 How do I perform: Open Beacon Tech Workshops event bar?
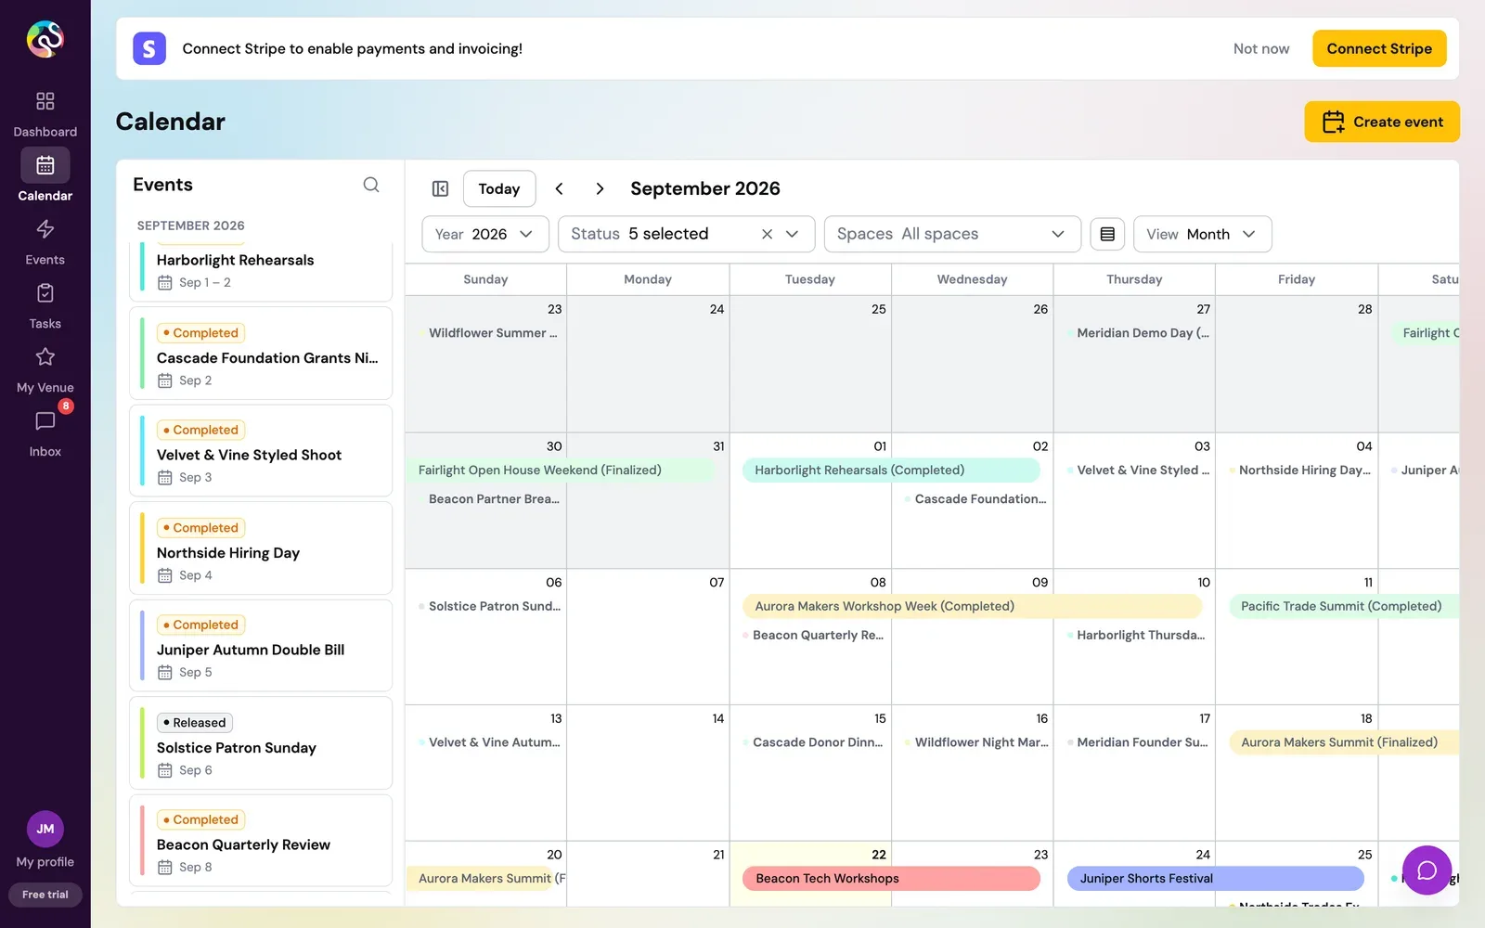(x=891, y=879)
